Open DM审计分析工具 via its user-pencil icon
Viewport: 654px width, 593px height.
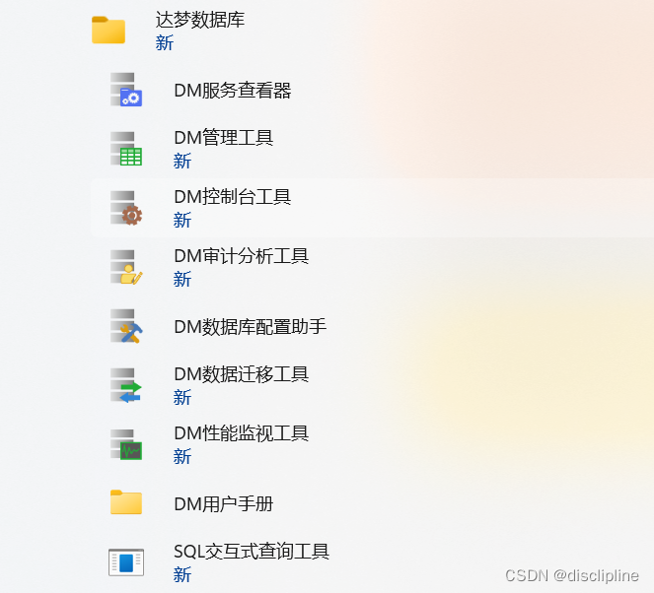126,267
